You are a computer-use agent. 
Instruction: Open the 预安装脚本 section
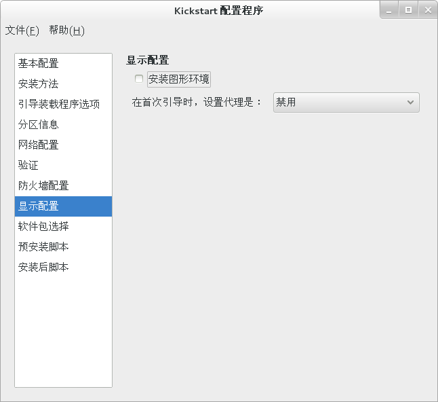point(64,246)
